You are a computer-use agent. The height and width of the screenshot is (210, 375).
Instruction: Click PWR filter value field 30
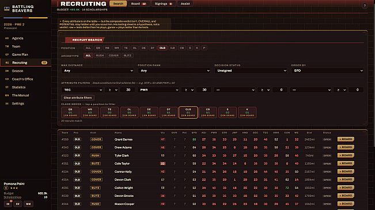204,90
